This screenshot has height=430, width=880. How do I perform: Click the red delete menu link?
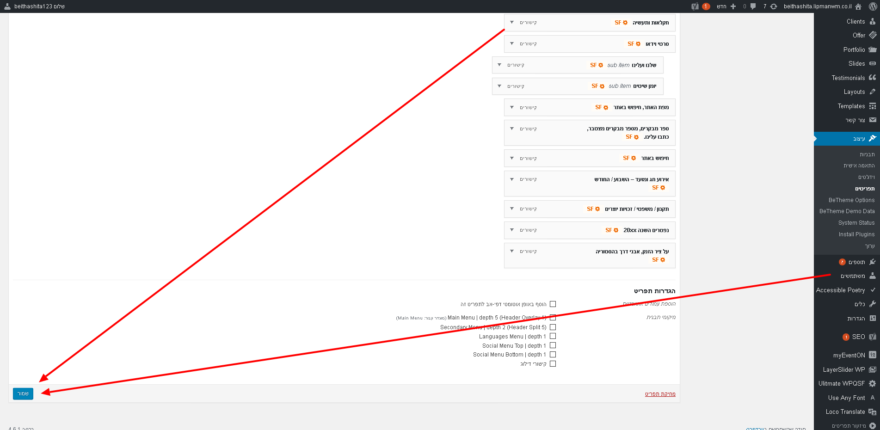tap(660, 394)
